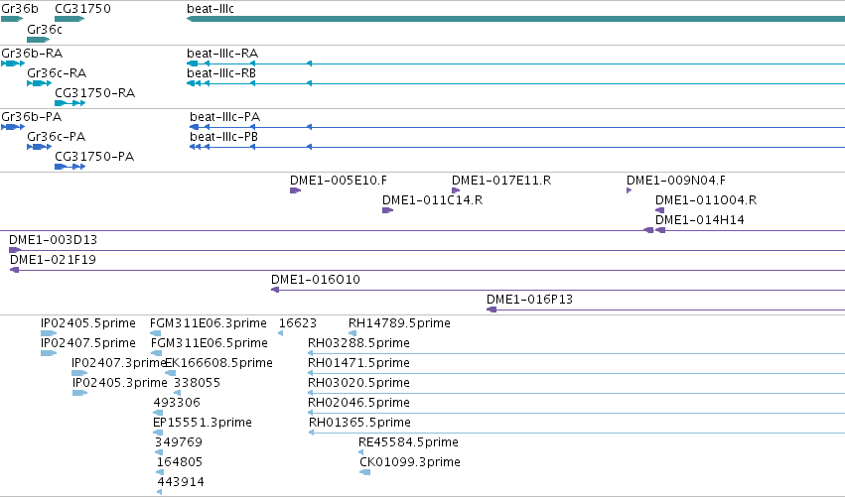Select the Gr36c-RA transcript glyph
This screenshot has width=845, height=497.
40,83
